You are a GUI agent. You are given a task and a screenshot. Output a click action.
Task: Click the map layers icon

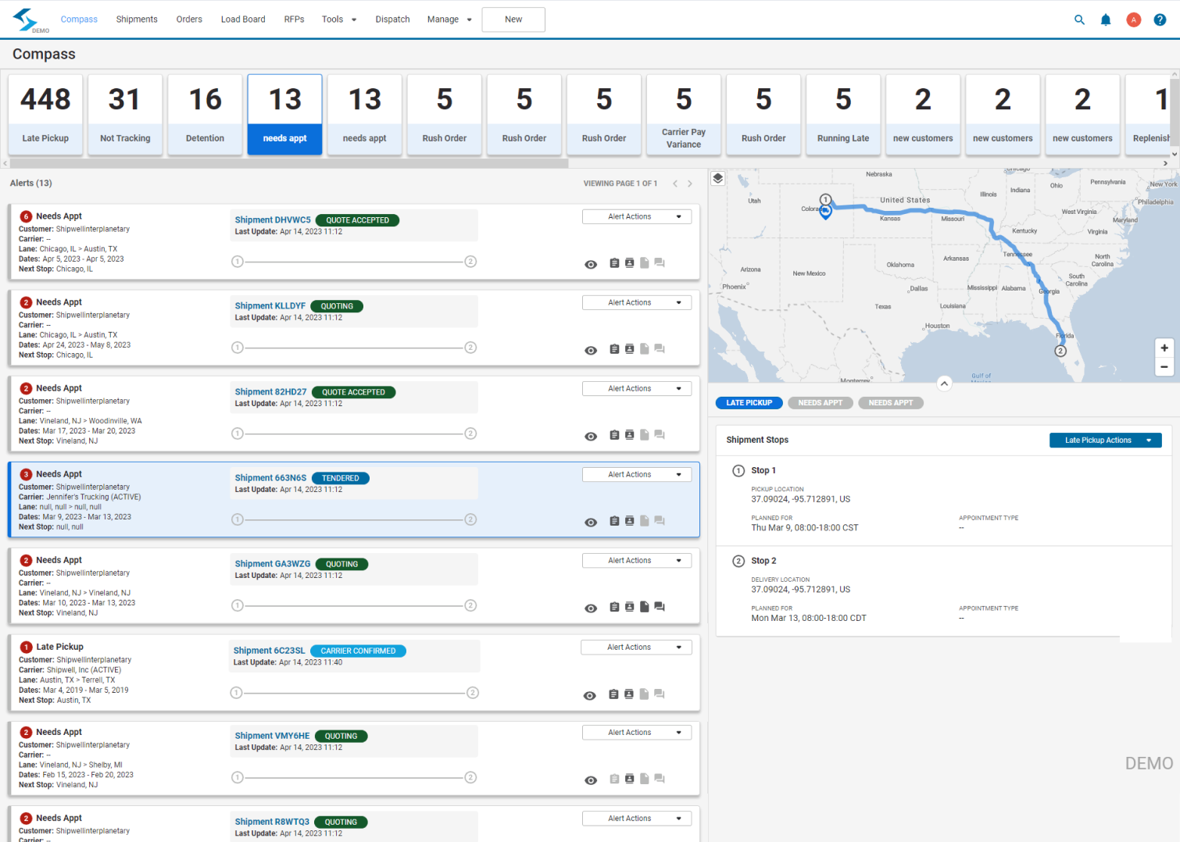click(717, 178)
